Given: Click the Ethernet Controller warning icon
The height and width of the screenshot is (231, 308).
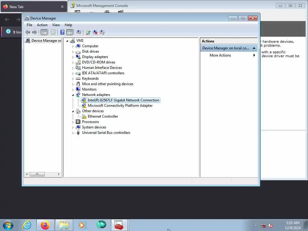Looking at the screenshot, I should [x=84, y=116].
